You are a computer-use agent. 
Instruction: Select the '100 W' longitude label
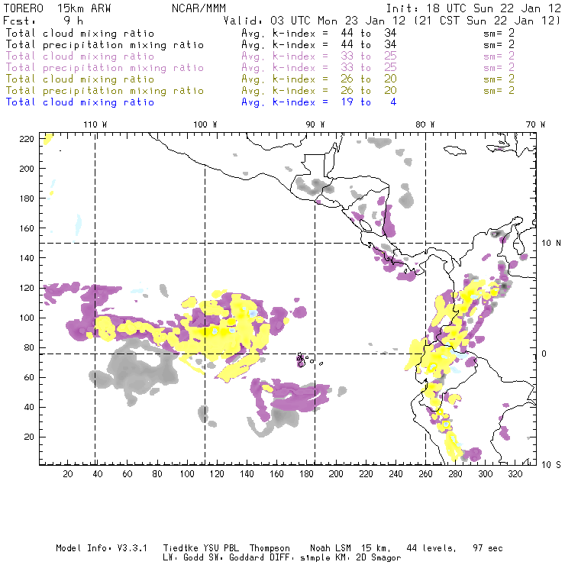point(205,124)
